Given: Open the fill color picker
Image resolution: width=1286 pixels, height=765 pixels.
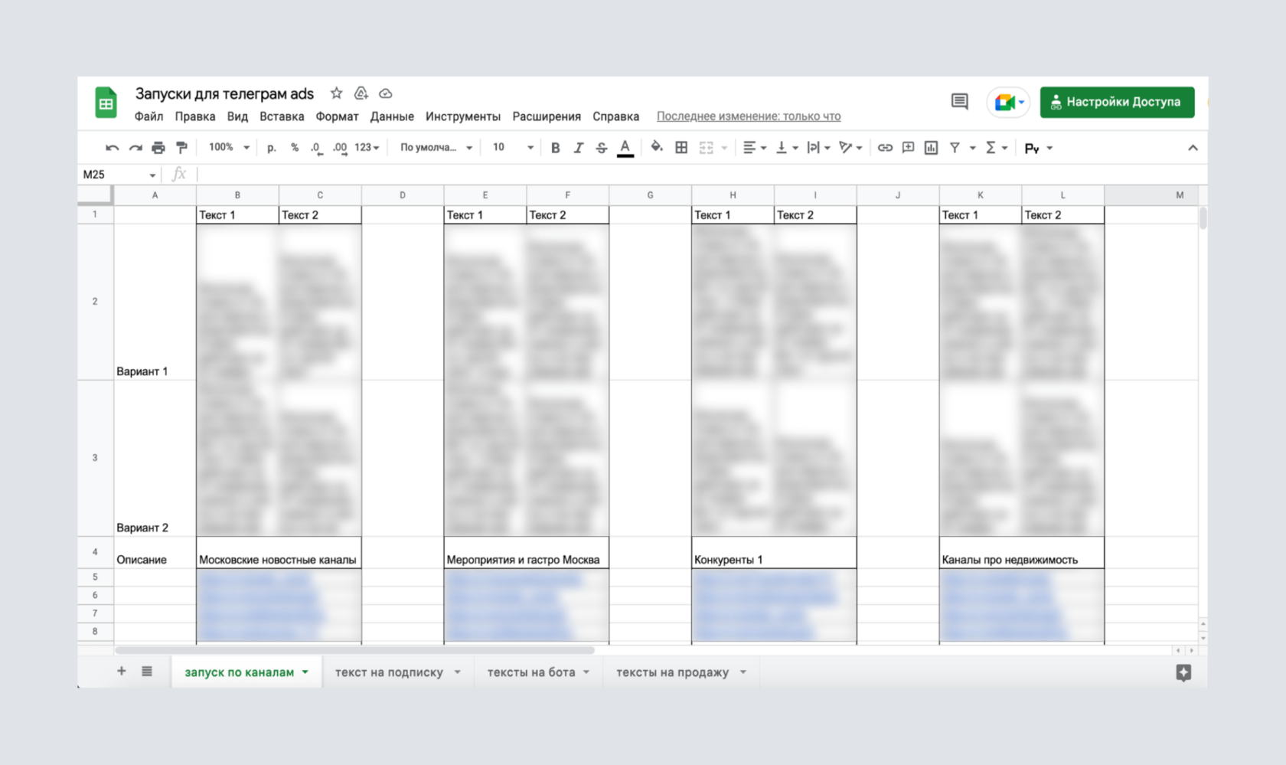Looking at the screenshot, I should [x=657, y=147].
